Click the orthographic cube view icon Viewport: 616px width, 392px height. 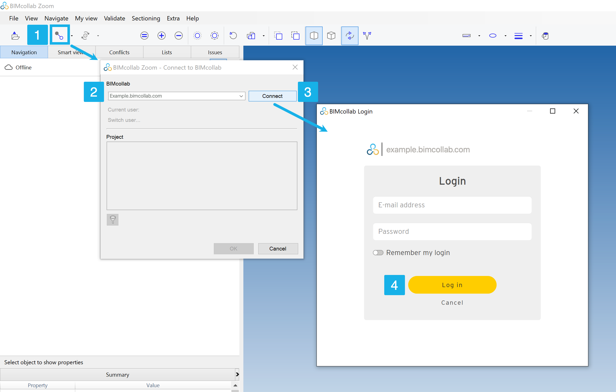pos(331,36)
